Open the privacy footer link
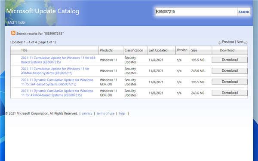258x161 pixels. click(x=87, y=113)
